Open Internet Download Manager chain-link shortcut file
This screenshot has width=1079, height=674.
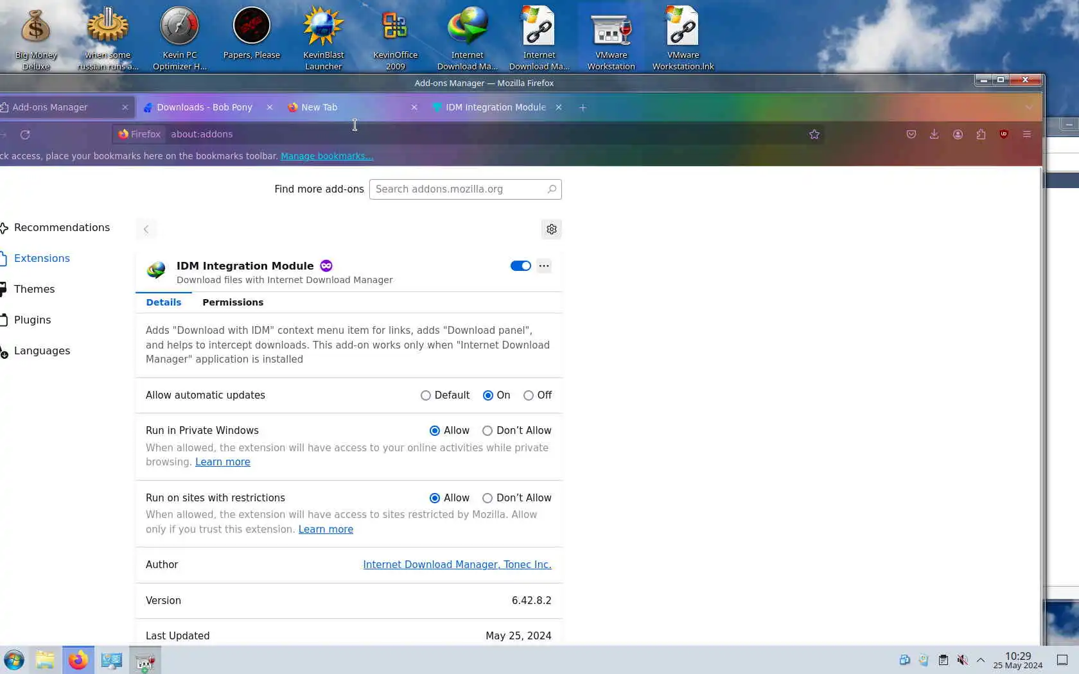point(539,37)
